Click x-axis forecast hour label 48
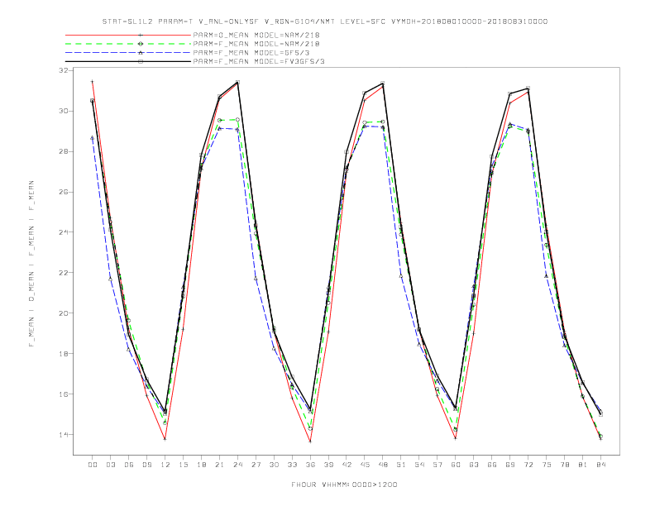655x506 pixels. pos(383,465)
